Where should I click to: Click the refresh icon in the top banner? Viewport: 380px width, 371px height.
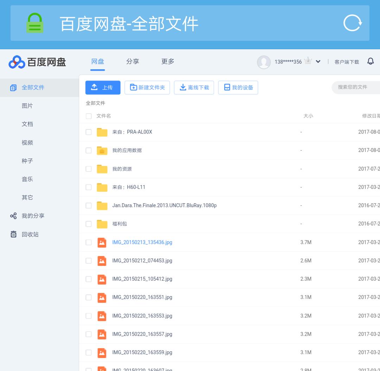pos(352,23)
